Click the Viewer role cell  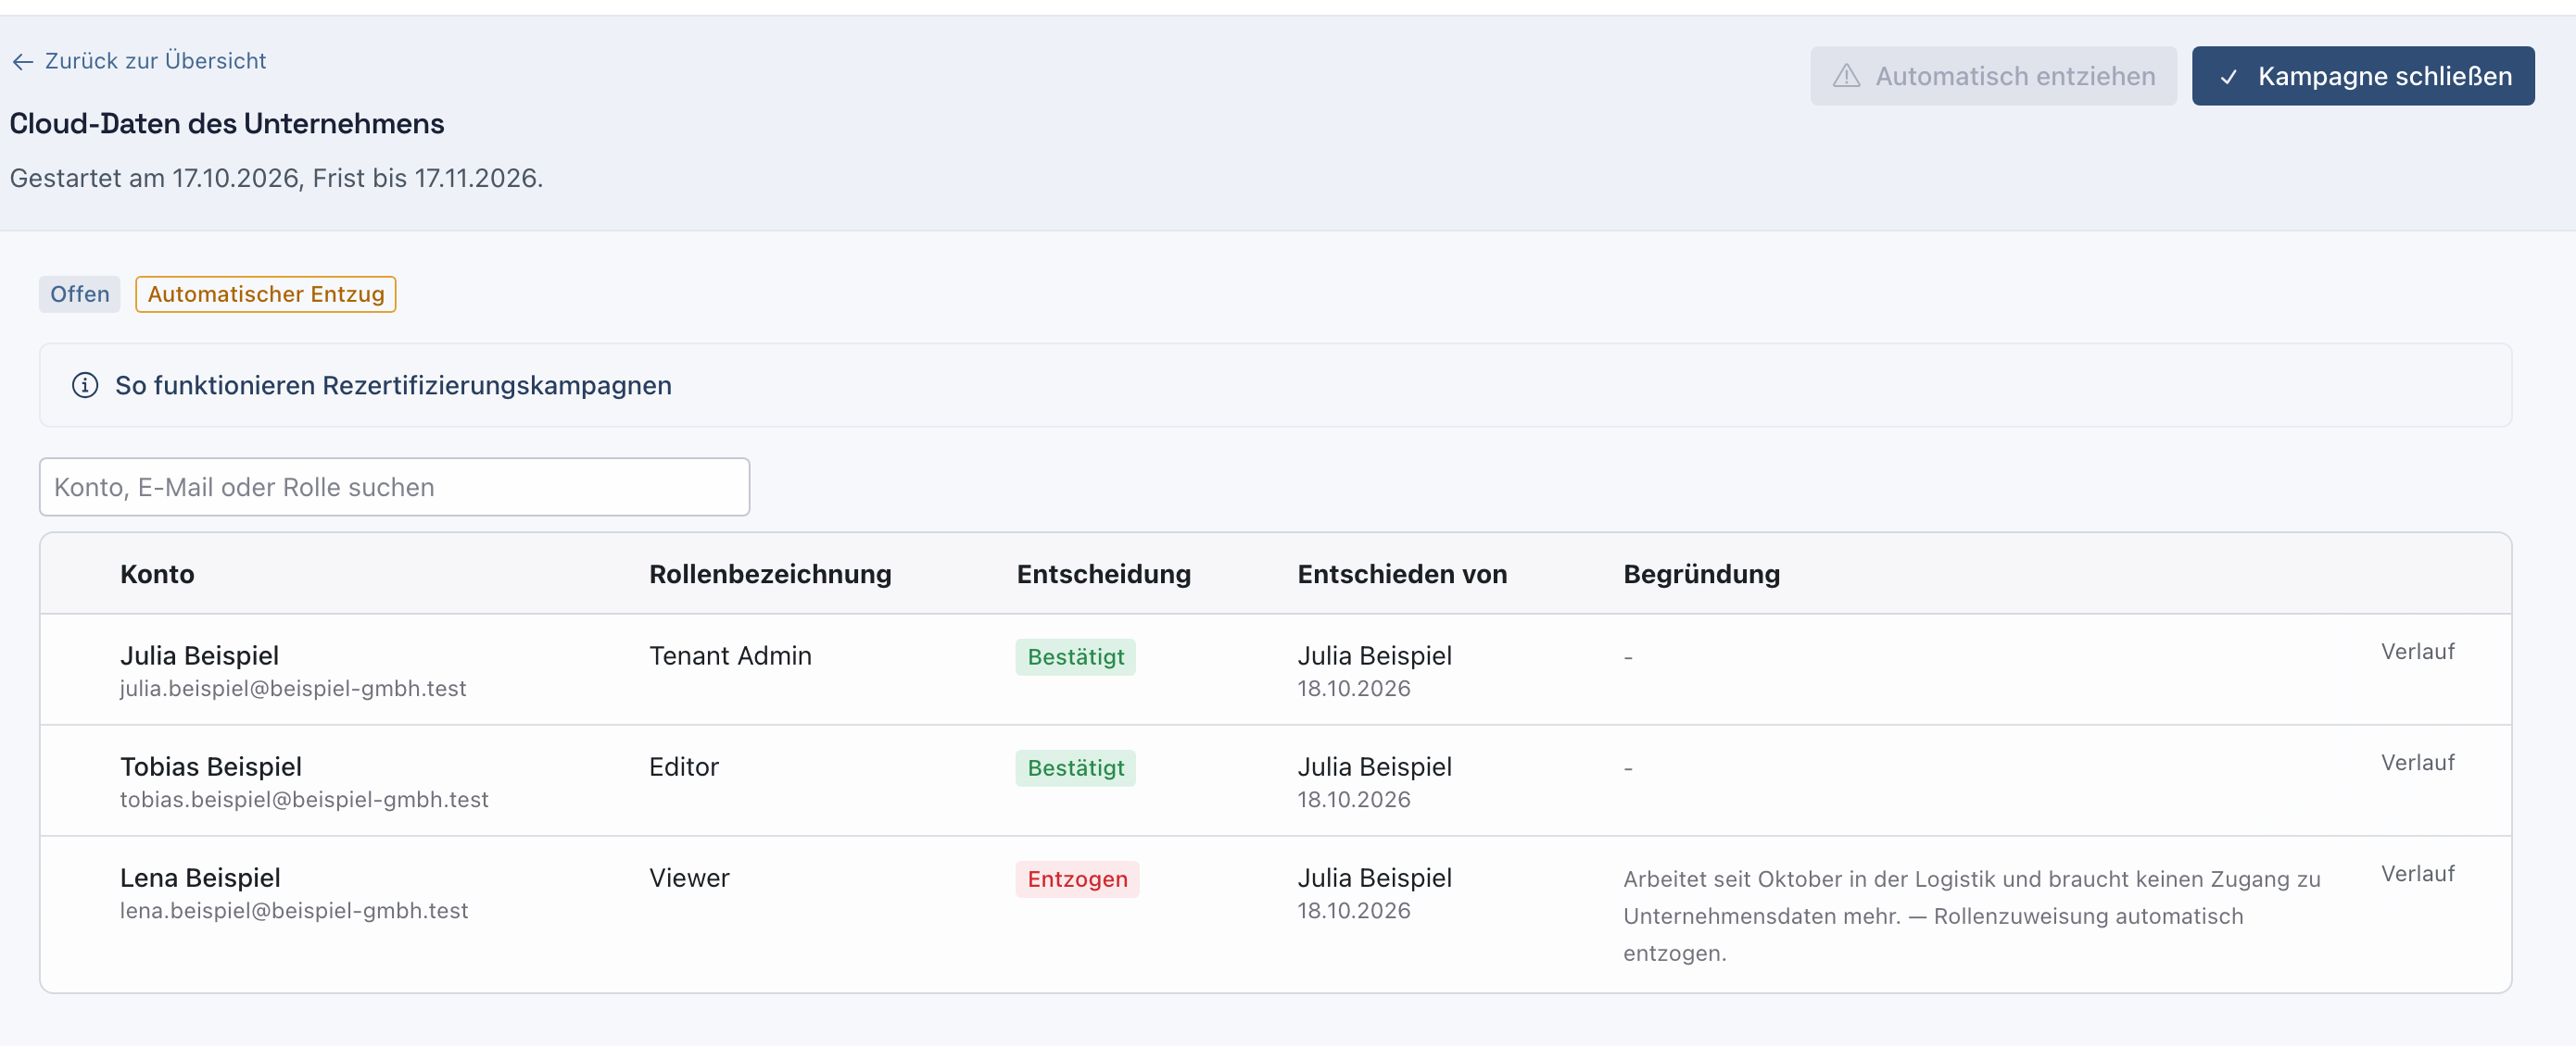(x=689, y=878)
